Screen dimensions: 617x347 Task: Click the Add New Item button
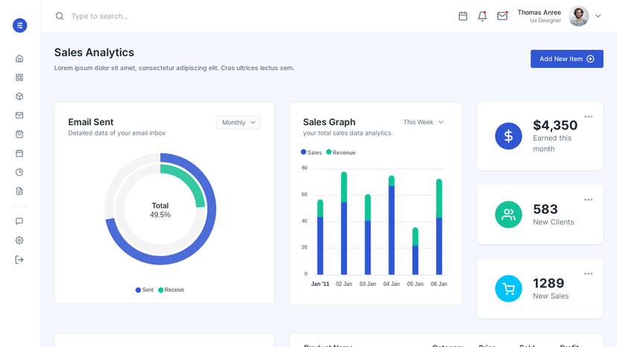pyautogui.click(x=566, y=59)
